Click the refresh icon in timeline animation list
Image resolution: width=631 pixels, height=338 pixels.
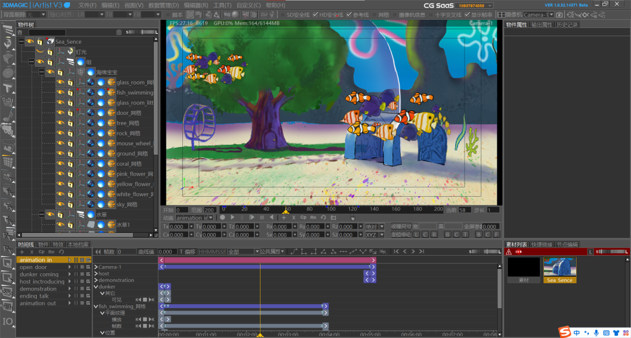tap(61, 252)
